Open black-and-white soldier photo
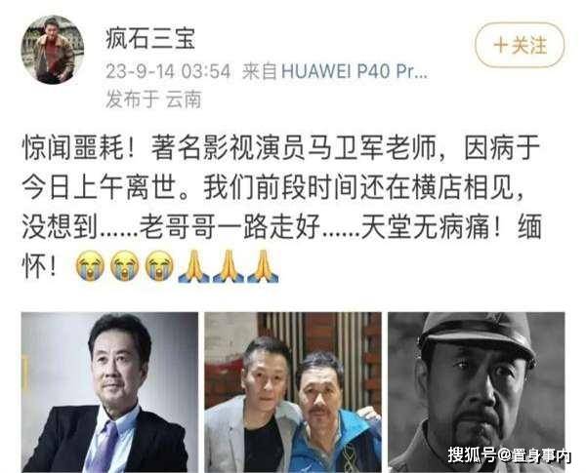This screenshot has width=586, height=473. pyautogui.click(x=477, y=392)
